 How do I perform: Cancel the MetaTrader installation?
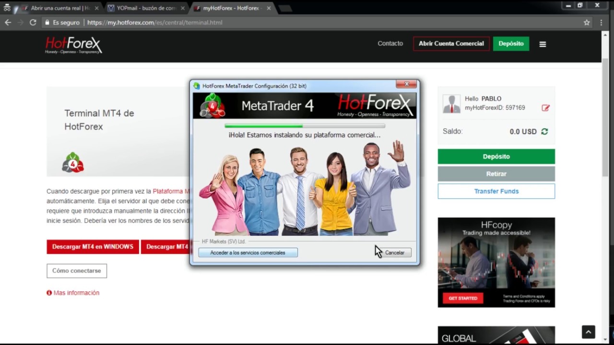pos(394,253)
